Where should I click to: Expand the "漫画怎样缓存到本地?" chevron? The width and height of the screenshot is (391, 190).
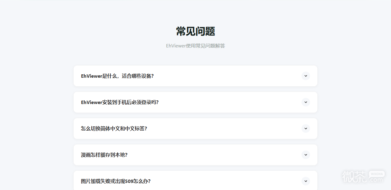[x=305, y=155]
